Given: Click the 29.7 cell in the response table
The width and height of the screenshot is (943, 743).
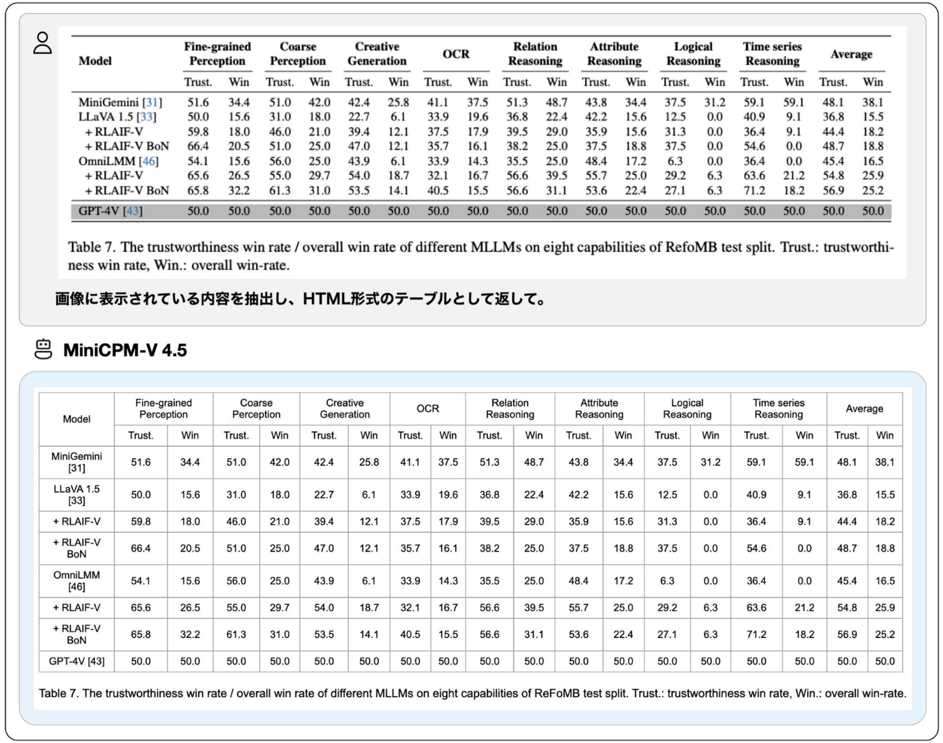Looking at the screenshot, I should [280, 608].
